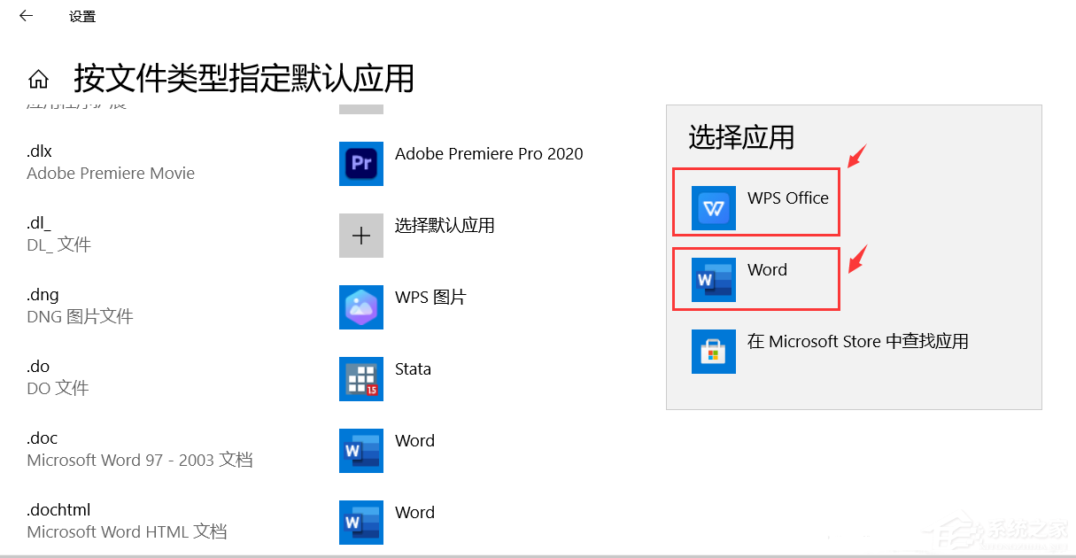Click the Word icon beside .doc entry
Image resolution: width=1076 pixels, height=558 pixels.
pyautogui.click(x=360, y=451)
